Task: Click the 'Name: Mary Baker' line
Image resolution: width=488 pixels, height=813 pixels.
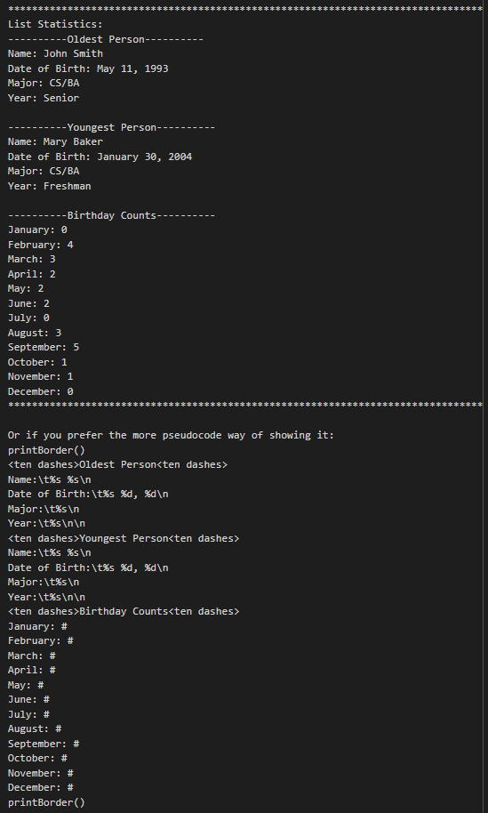Action: [x=55, y=141]
